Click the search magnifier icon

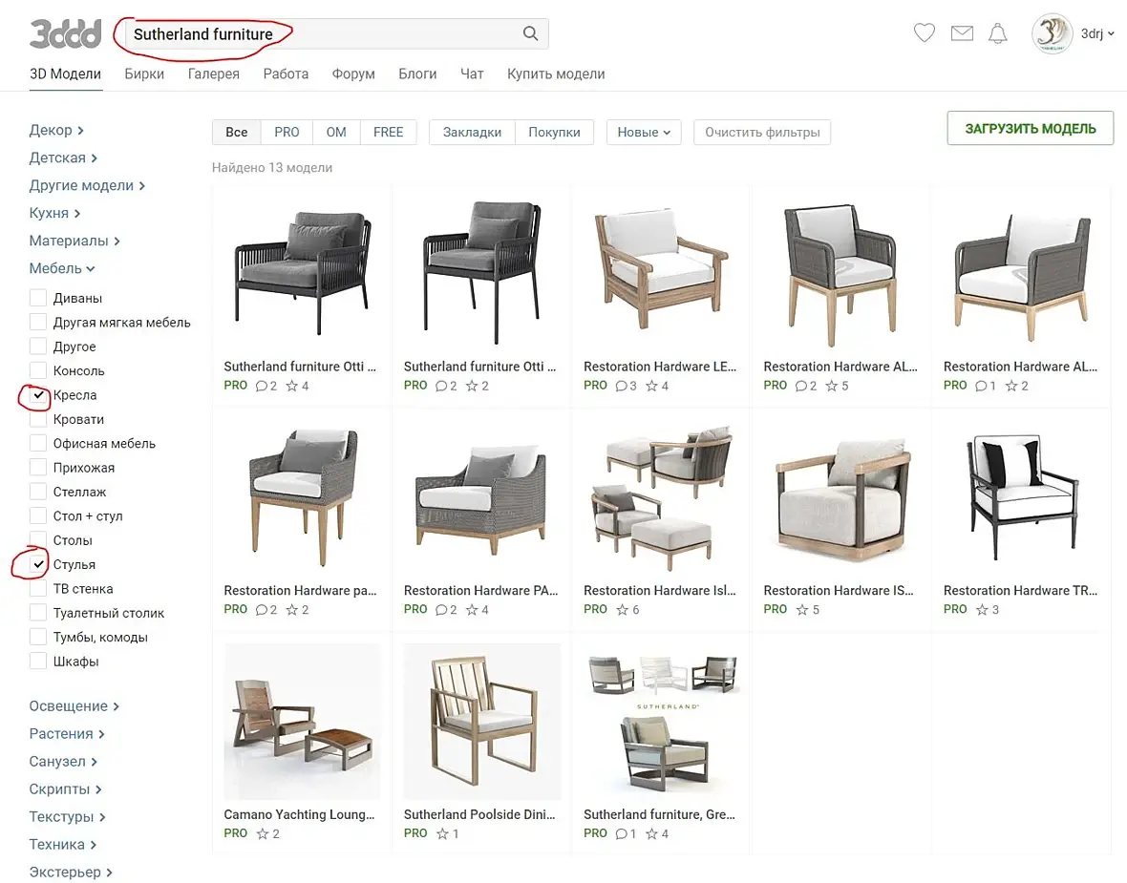(530, 33)
